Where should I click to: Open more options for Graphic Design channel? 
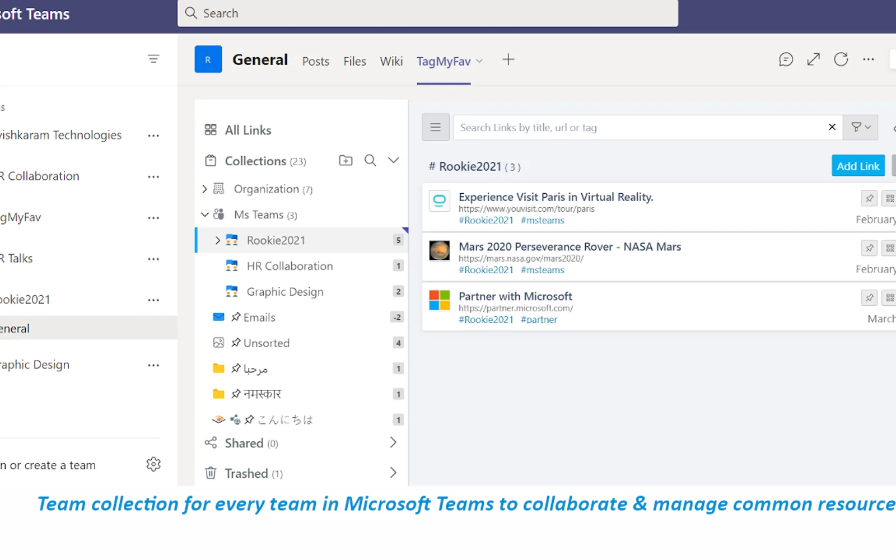coord(153,365)
